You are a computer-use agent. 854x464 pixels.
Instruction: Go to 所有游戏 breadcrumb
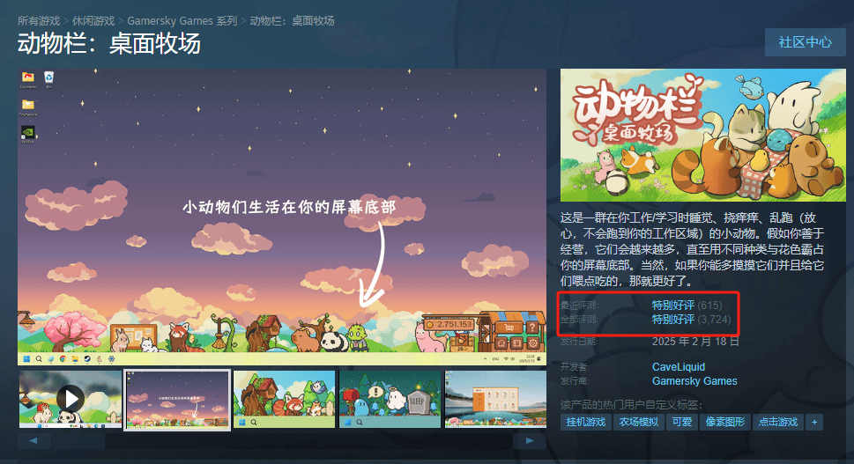click(x=39, y=20)
